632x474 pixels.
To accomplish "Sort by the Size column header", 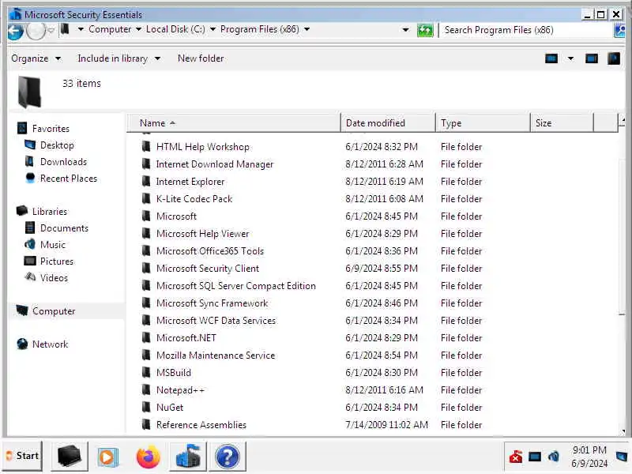I will (x=562, y=123).
